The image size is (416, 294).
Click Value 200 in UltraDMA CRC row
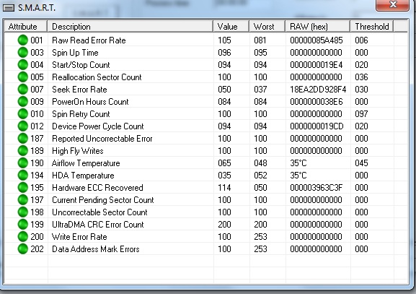[x=224, y=225]
